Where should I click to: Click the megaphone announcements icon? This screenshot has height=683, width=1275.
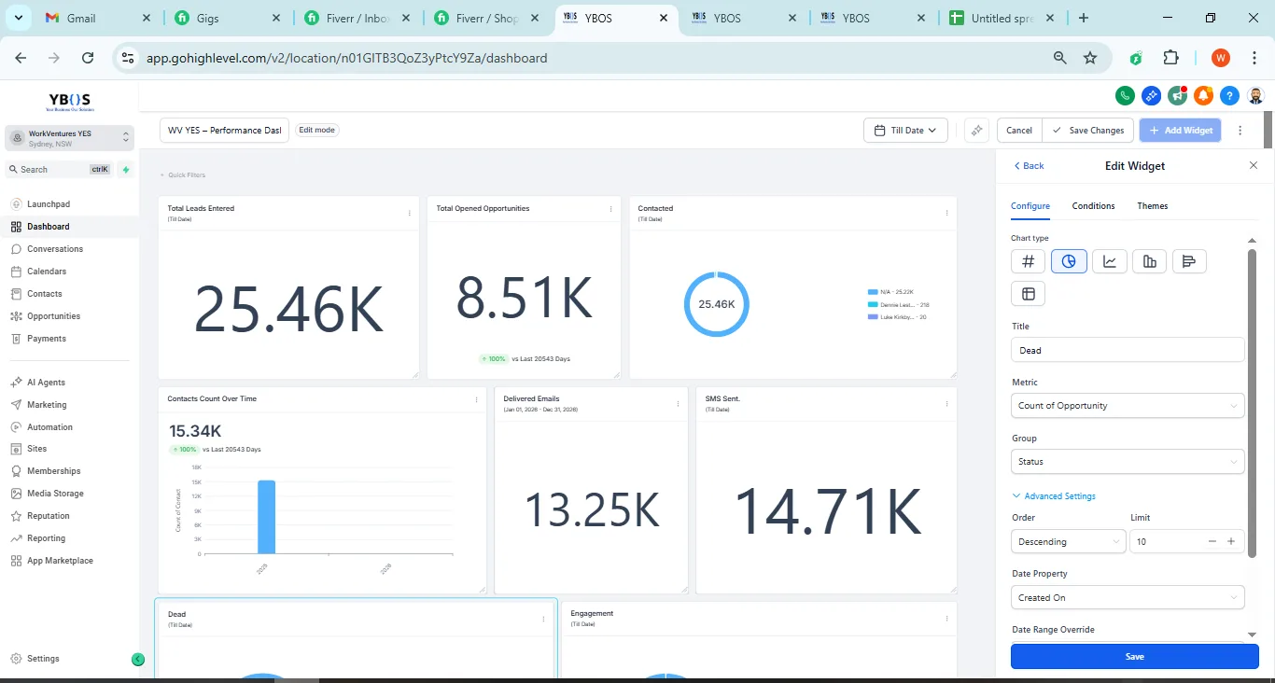(1177, 95)
